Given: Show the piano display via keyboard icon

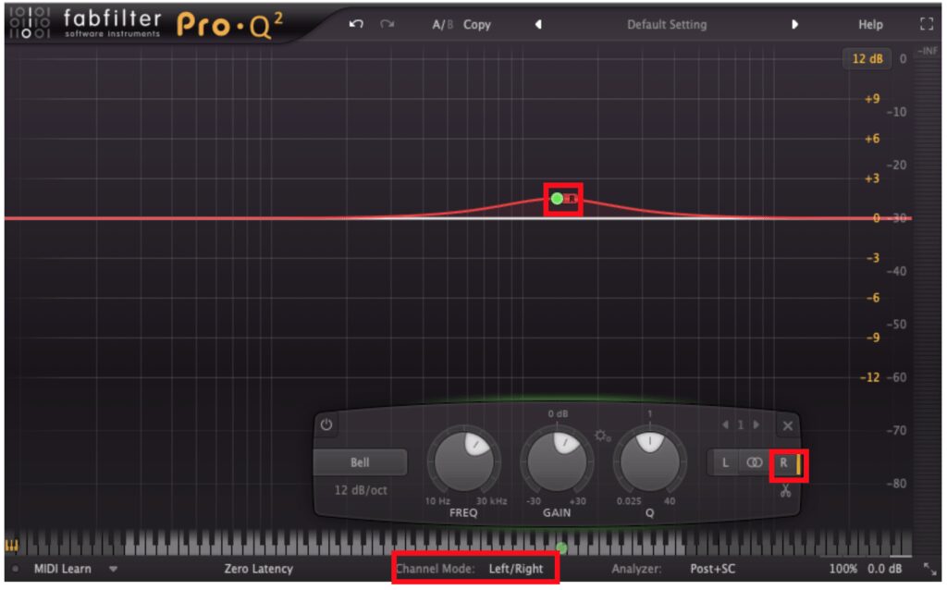Looking at the screenshot, I should [11, 546].
